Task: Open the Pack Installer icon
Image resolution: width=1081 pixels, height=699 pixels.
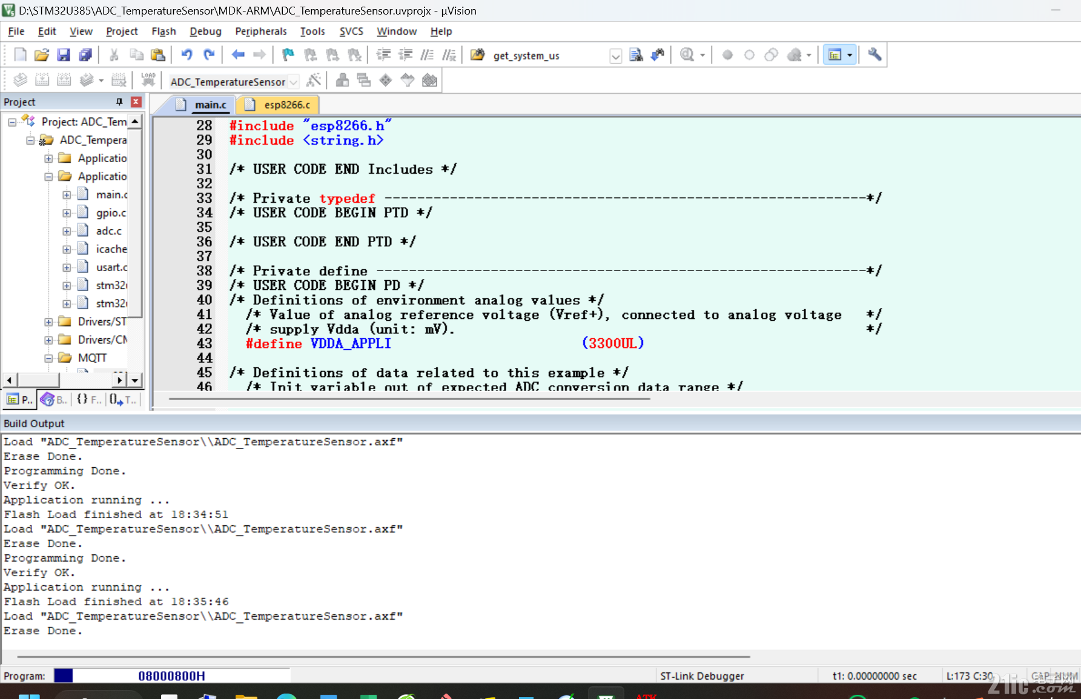Action: [x=429, y=80]
